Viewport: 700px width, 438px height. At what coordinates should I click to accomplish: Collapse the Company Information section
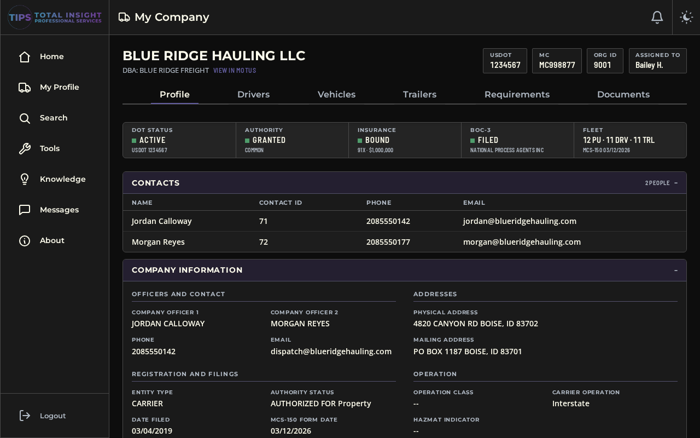pos(676,270)
